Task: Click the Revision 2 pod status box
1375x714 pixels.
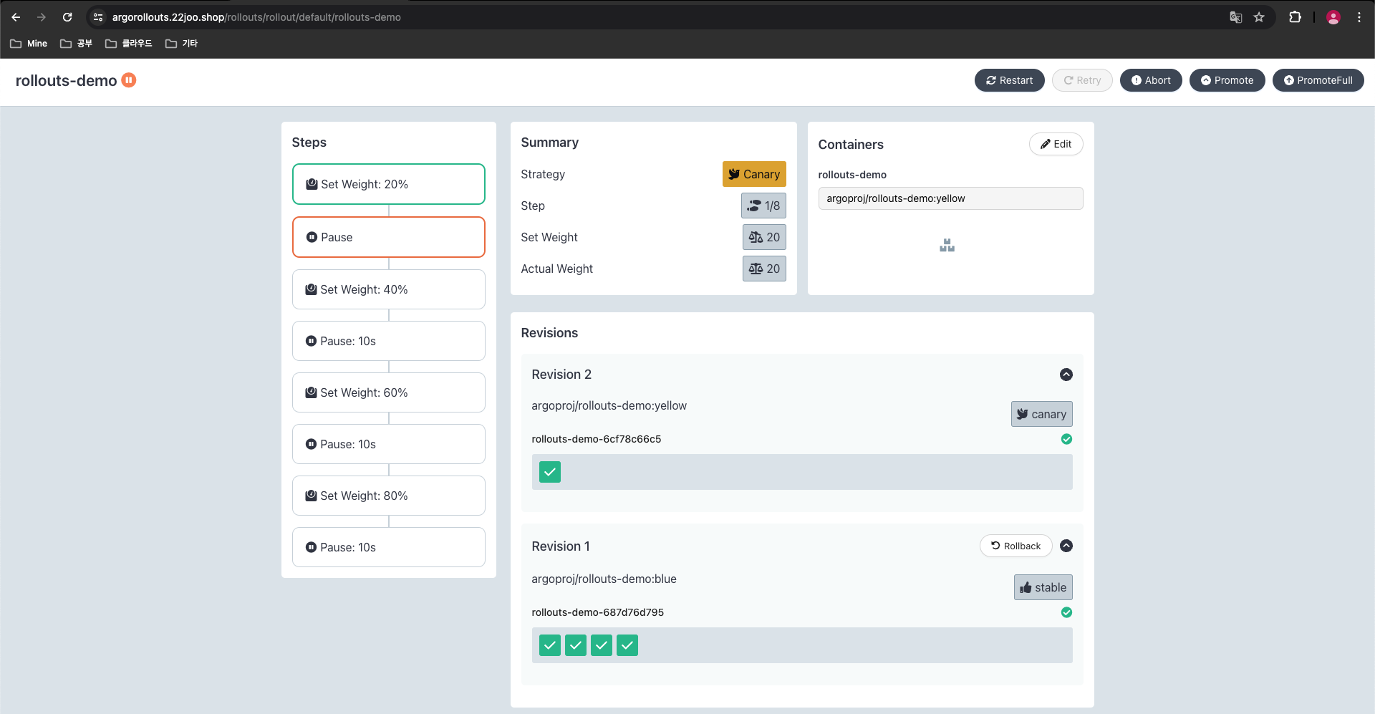Action: 550,472
